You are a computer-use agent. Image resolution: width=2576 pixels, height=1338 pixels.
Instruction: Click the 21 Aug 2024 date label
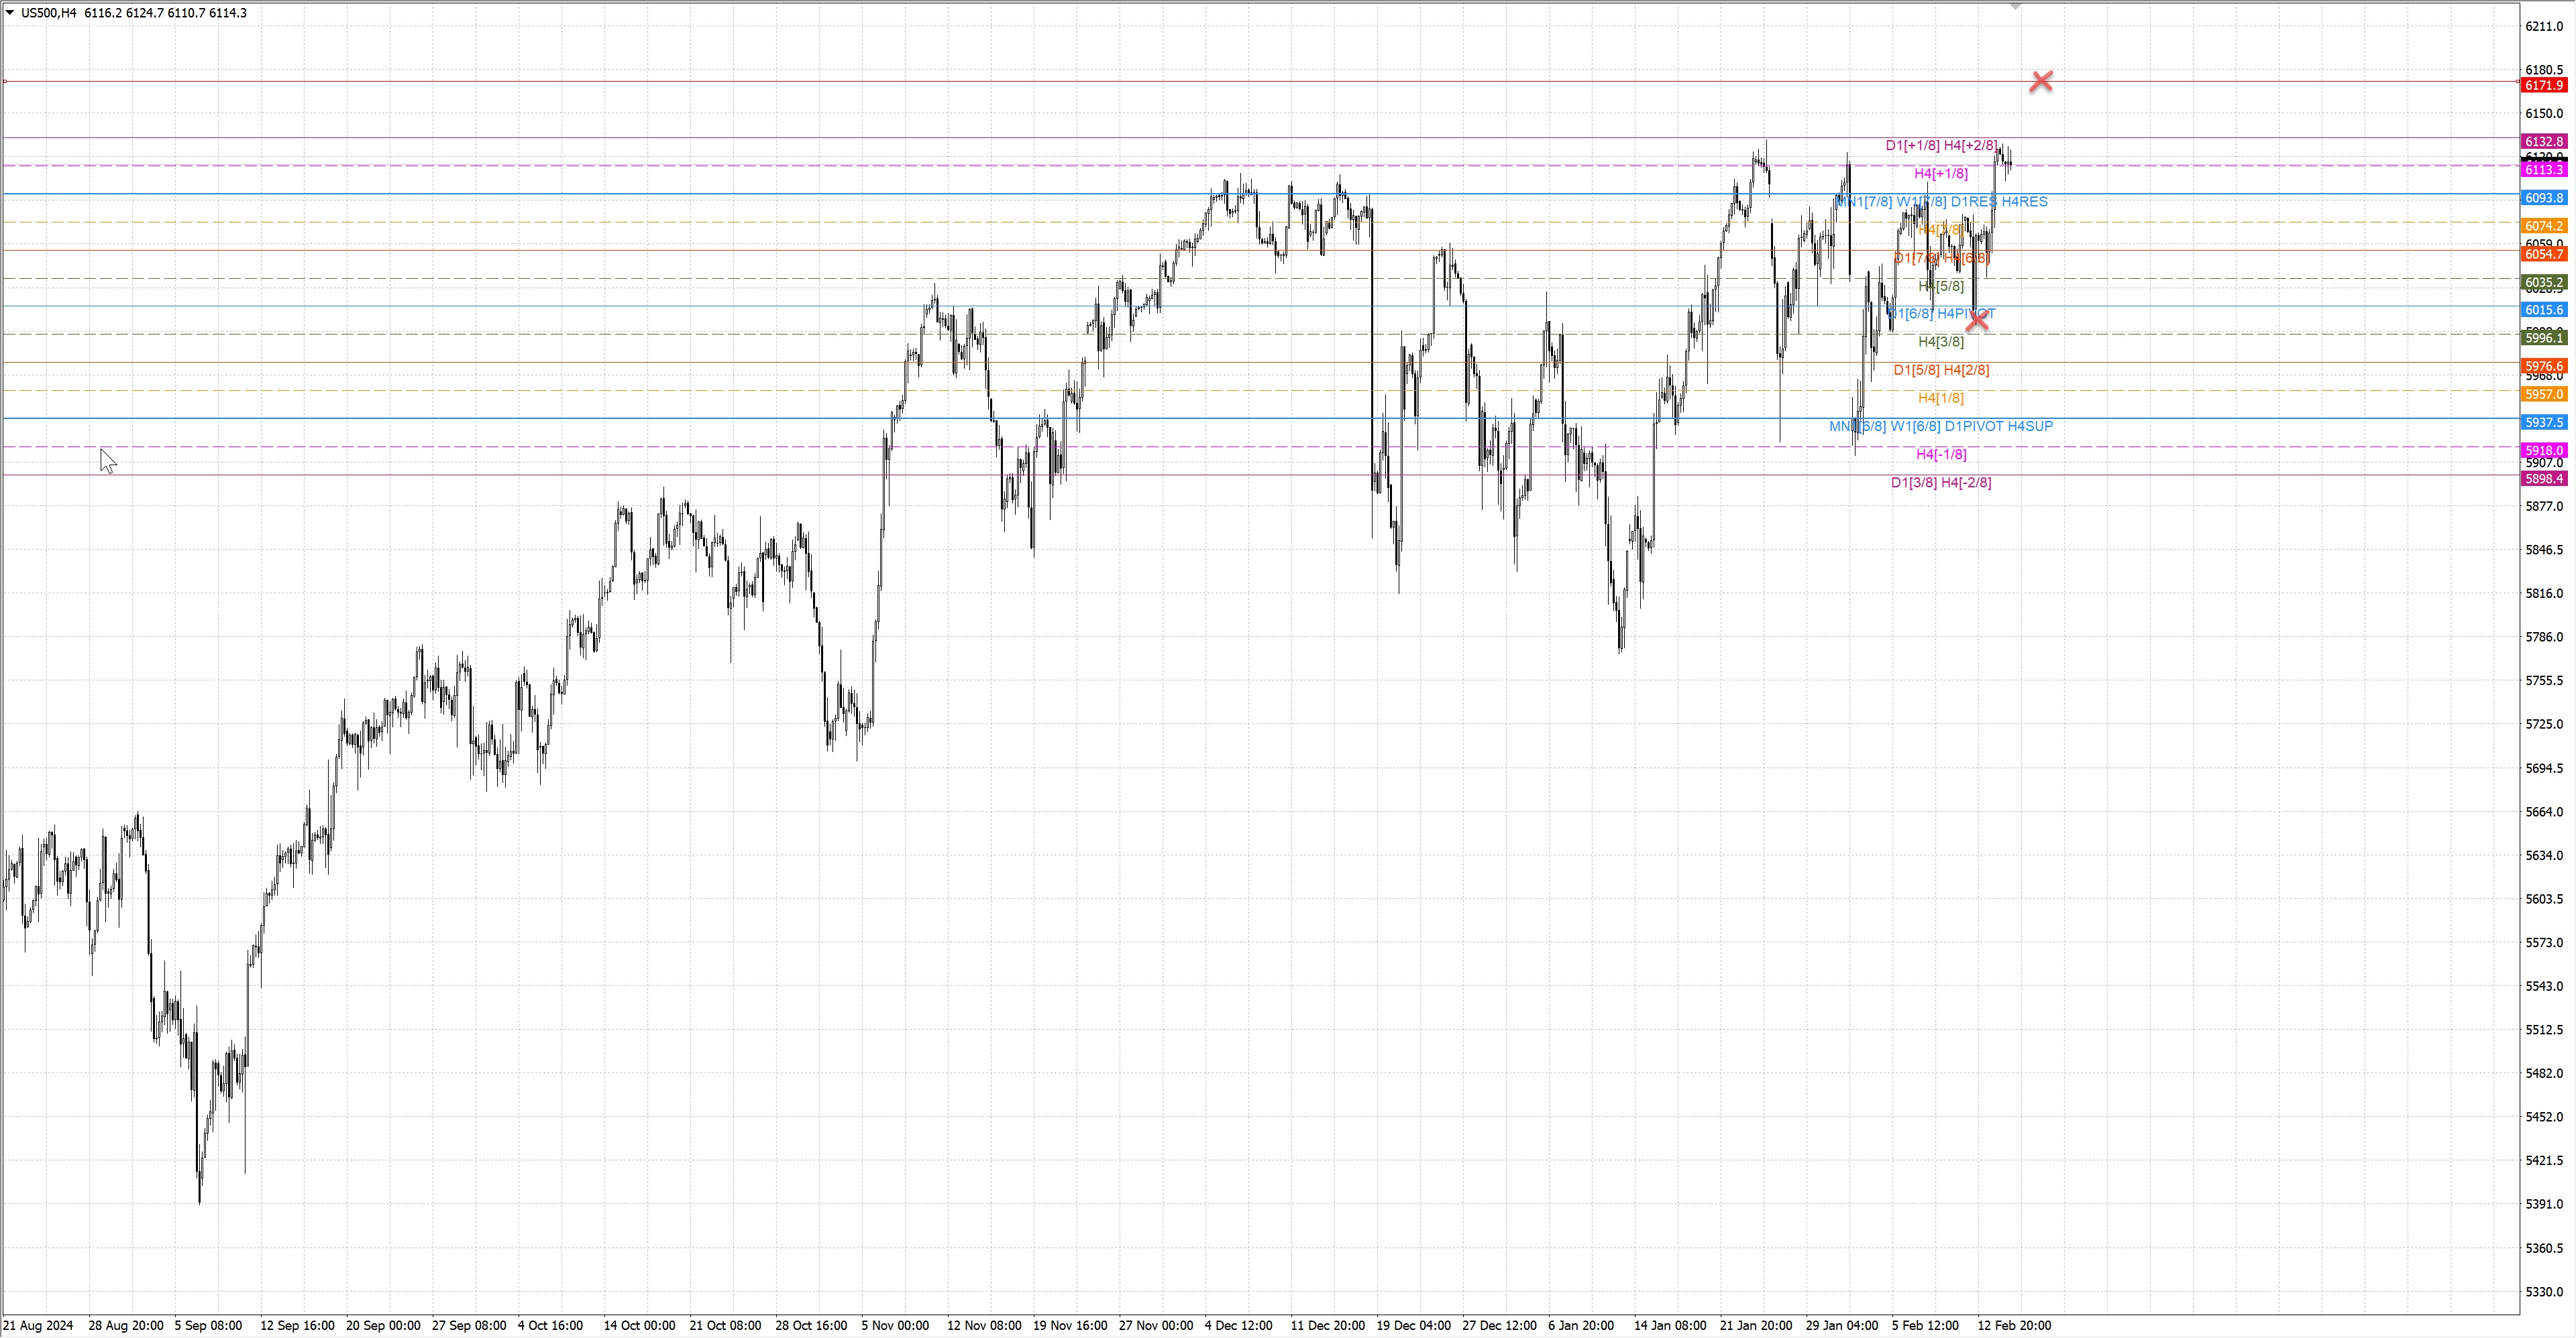(x=38, y=1325)
